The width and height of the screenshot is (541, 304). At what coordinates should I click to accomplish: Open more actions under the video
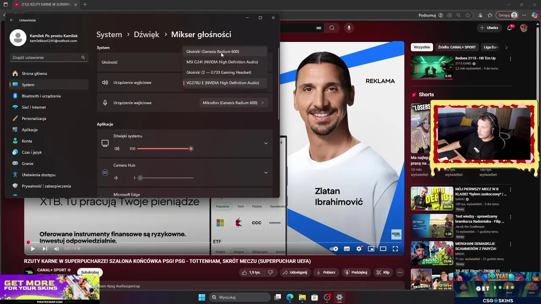point(400,272)
